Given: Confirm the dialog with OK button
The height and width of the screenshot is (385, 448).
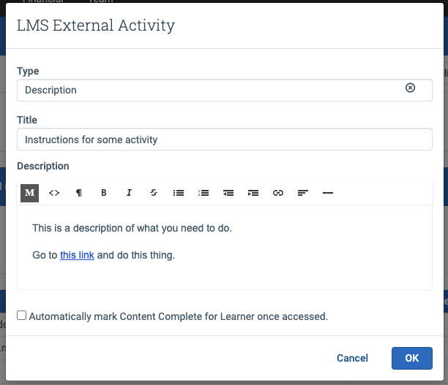Looking at the screenshot, I should click(x=411, y=358).
